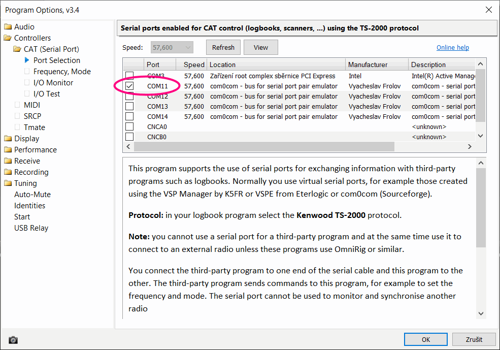Close the Program Options window

(x=488, y=10)
